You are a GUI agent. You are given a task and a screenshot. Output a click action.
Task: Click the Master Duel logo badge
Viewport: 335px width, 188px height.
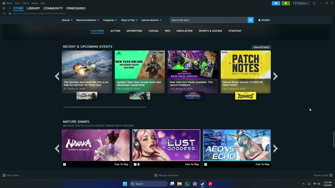tap(193, 96)
